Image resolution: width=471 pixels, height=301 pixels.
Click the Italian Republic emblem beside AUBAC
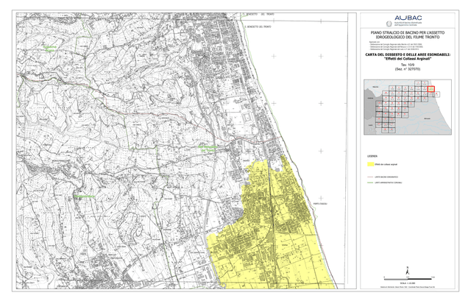(x=389, y=23)
